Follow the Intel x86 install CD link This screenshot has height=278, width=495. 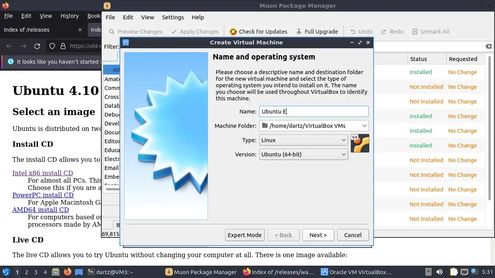pyautogui.click(x=43, y=173)
